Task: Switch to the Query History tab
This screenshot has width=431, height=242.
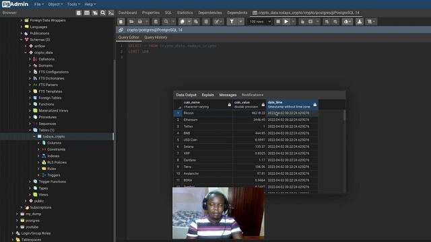Action: tap(156, 38)
